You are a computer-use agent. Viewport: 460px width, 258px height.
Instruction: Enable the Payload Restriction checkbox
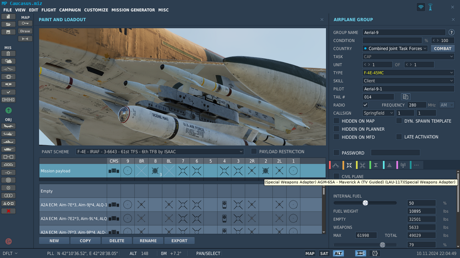254,151
